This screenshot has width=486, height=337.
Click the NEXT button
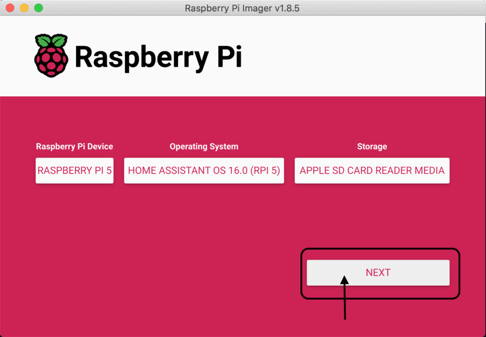point(378,272)
